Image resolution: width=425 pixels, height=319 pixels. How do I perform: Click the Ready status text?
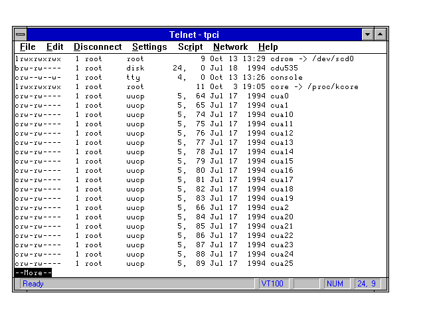33,284
